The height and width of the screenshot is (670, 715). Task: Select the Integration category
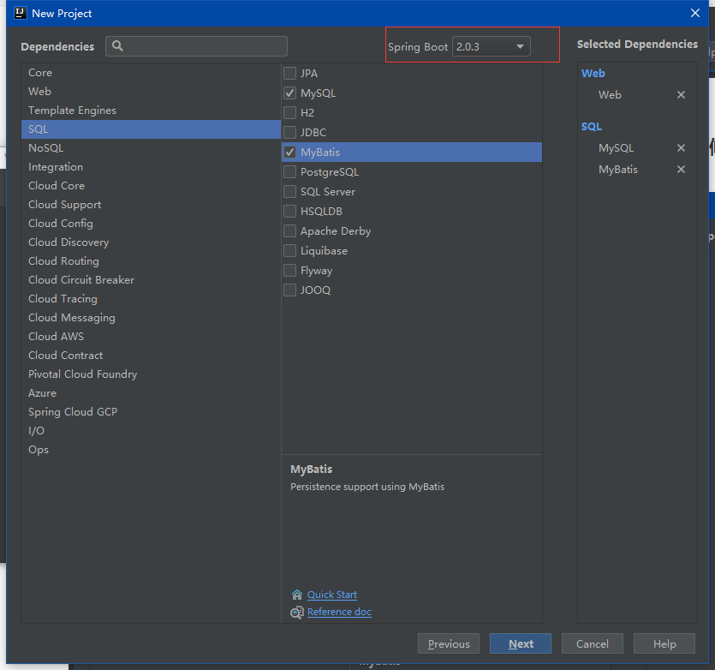pos(151,167)
